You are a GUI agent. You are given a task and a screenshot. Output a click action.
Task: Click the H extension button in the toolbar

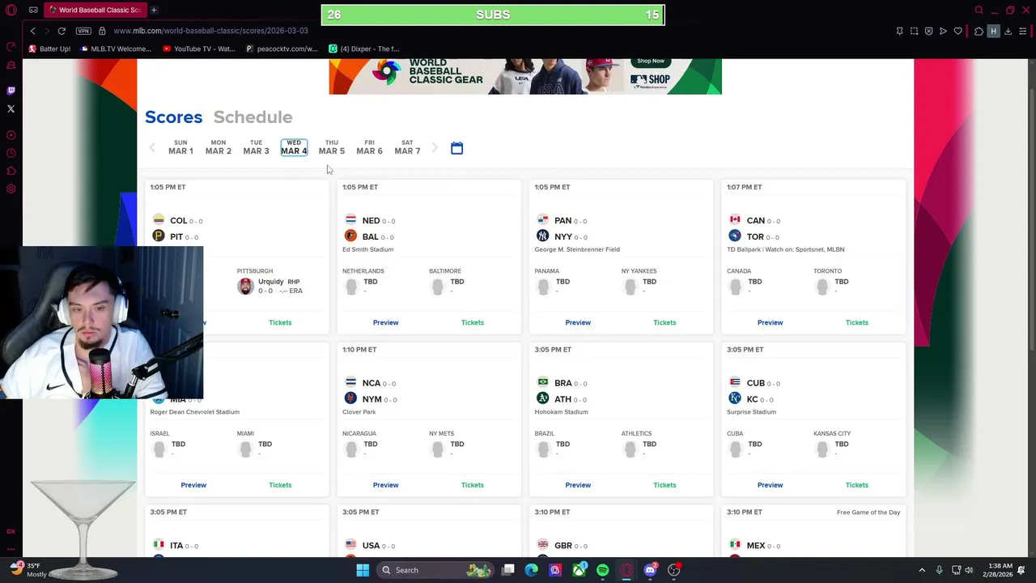993,31
